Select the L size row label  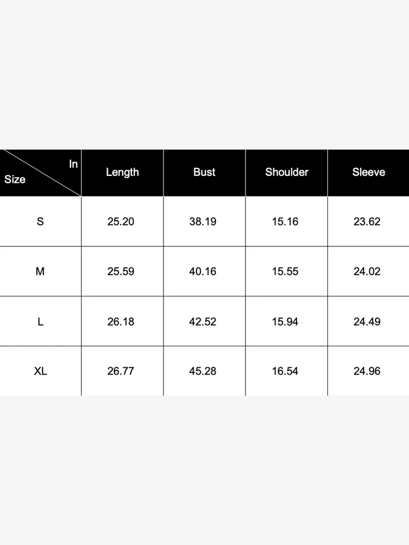(40, 321)
